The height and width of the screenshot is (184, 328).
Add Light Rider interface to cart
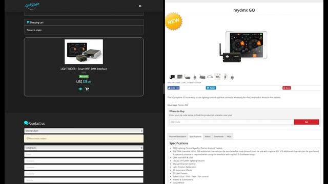87,89
